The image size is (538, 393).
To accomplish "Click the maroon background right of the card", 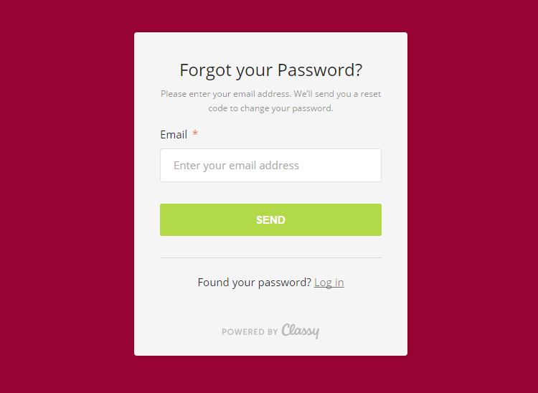I will pyautogui.click(x=472, y=194).
